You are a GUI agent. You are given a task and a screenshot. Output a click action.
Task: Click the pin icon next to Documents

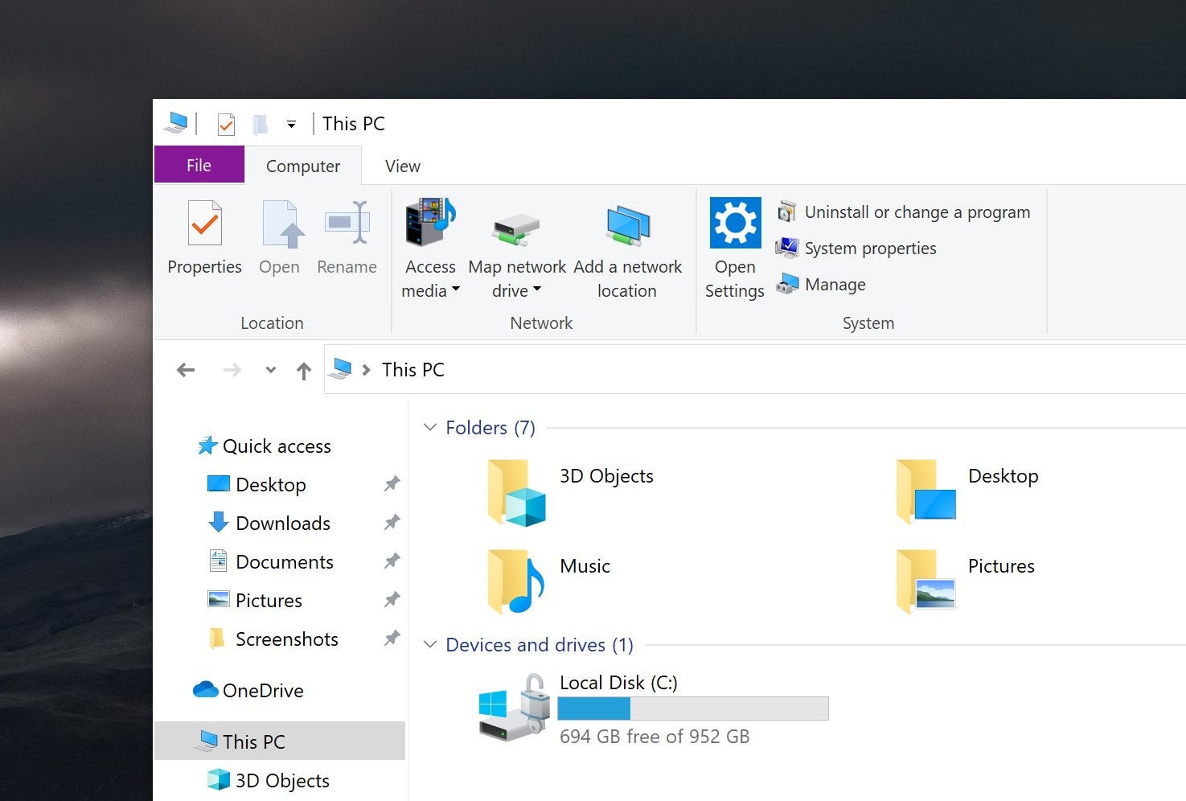click(x=392, y=561)
